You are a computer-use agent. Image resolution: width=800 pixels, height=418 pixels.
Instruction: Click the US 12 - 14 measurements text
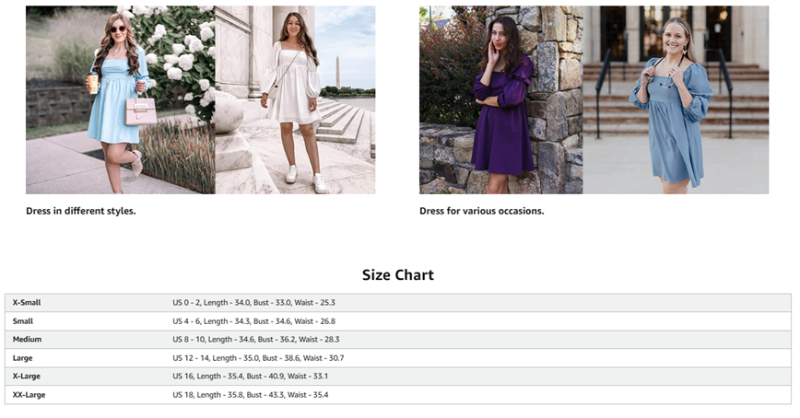[x=258, y=358]
